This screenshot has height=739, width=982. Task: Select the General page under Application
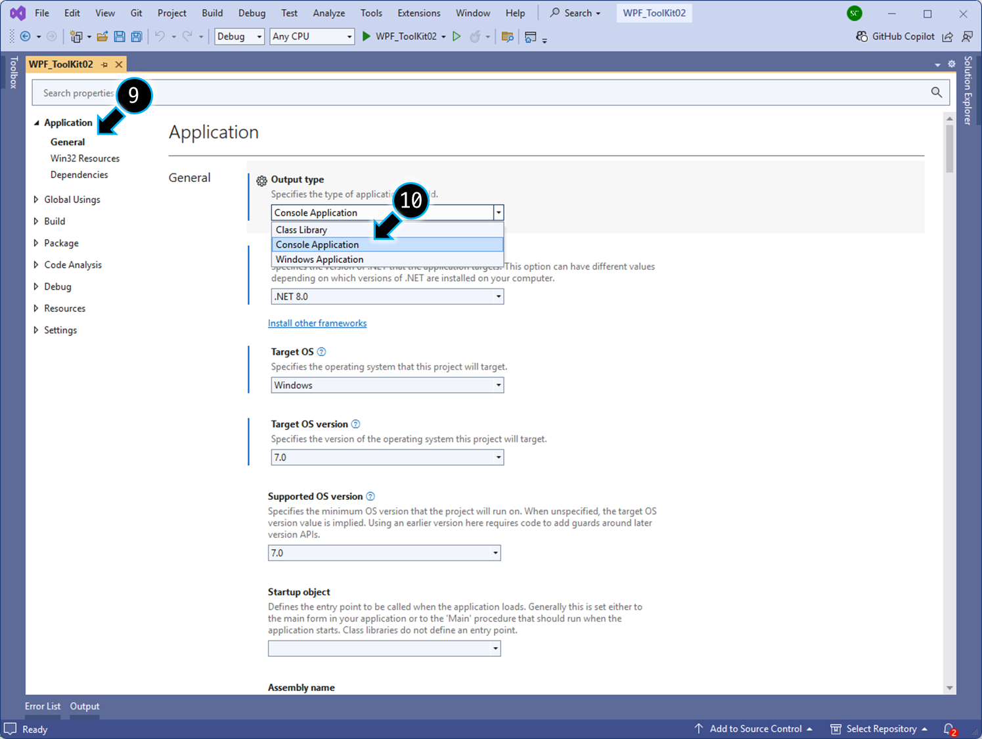pyautogui.click(x=68, y=142)
